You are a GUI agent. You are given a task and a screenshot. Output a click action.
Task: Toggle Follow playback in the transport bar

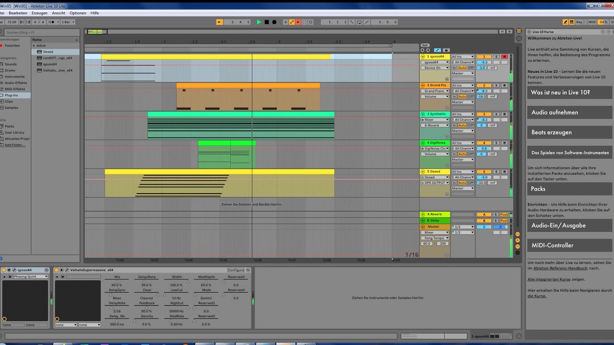(x=220, y=22)
